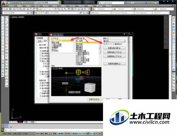177x136 pixels.
Task: Toggle 显示图形 status bar checkbox in Options dialog
Action: 41,53
